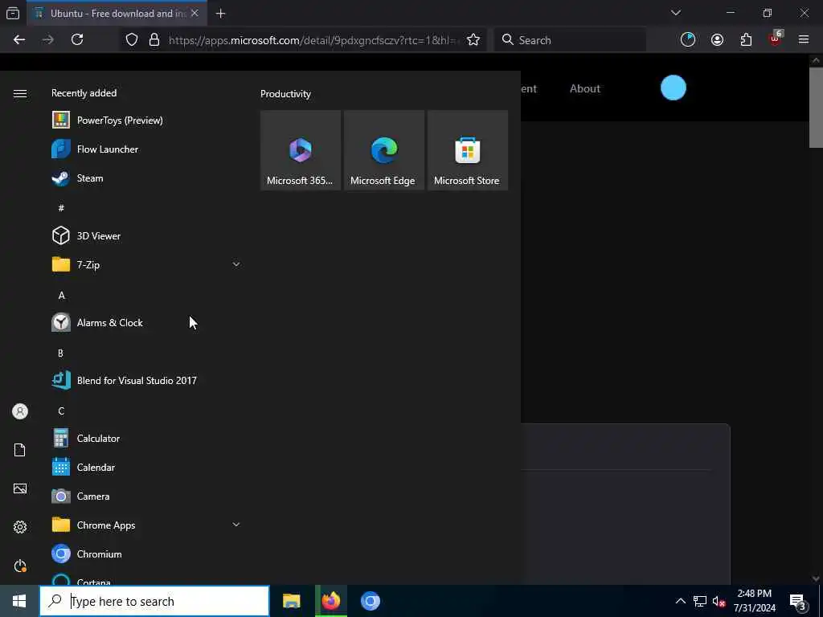The width and height of the screenshot is (823, 617).
Task: Jump to letter B section header
Action: pos(60,353)
